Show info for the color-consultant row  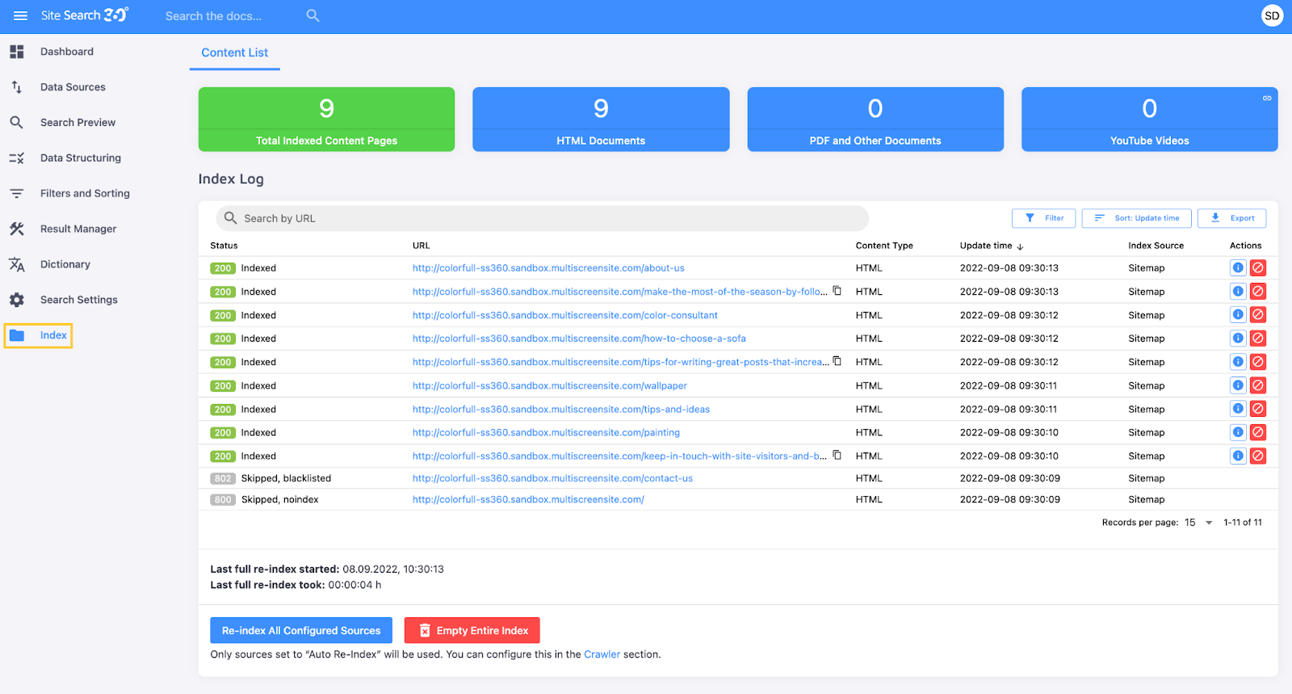1238,314
